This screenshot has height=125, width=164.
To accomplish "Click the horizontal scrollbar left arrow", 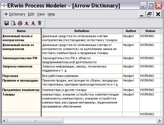I will click(x=4, y=121).
